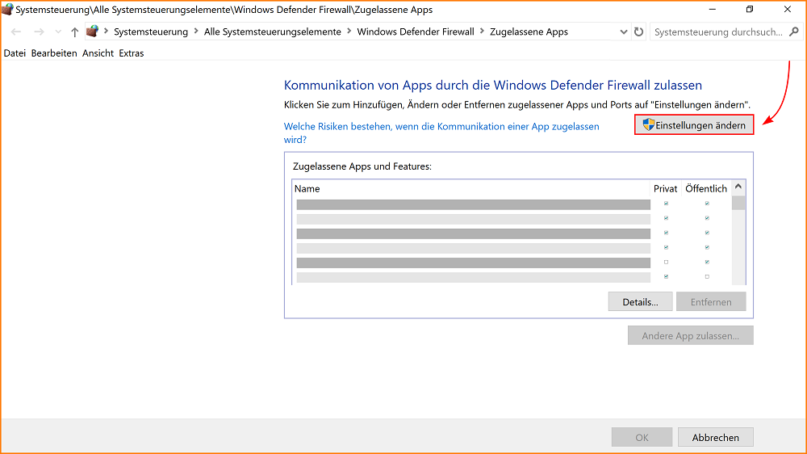Go back with the back arrow

coord(16,32)
